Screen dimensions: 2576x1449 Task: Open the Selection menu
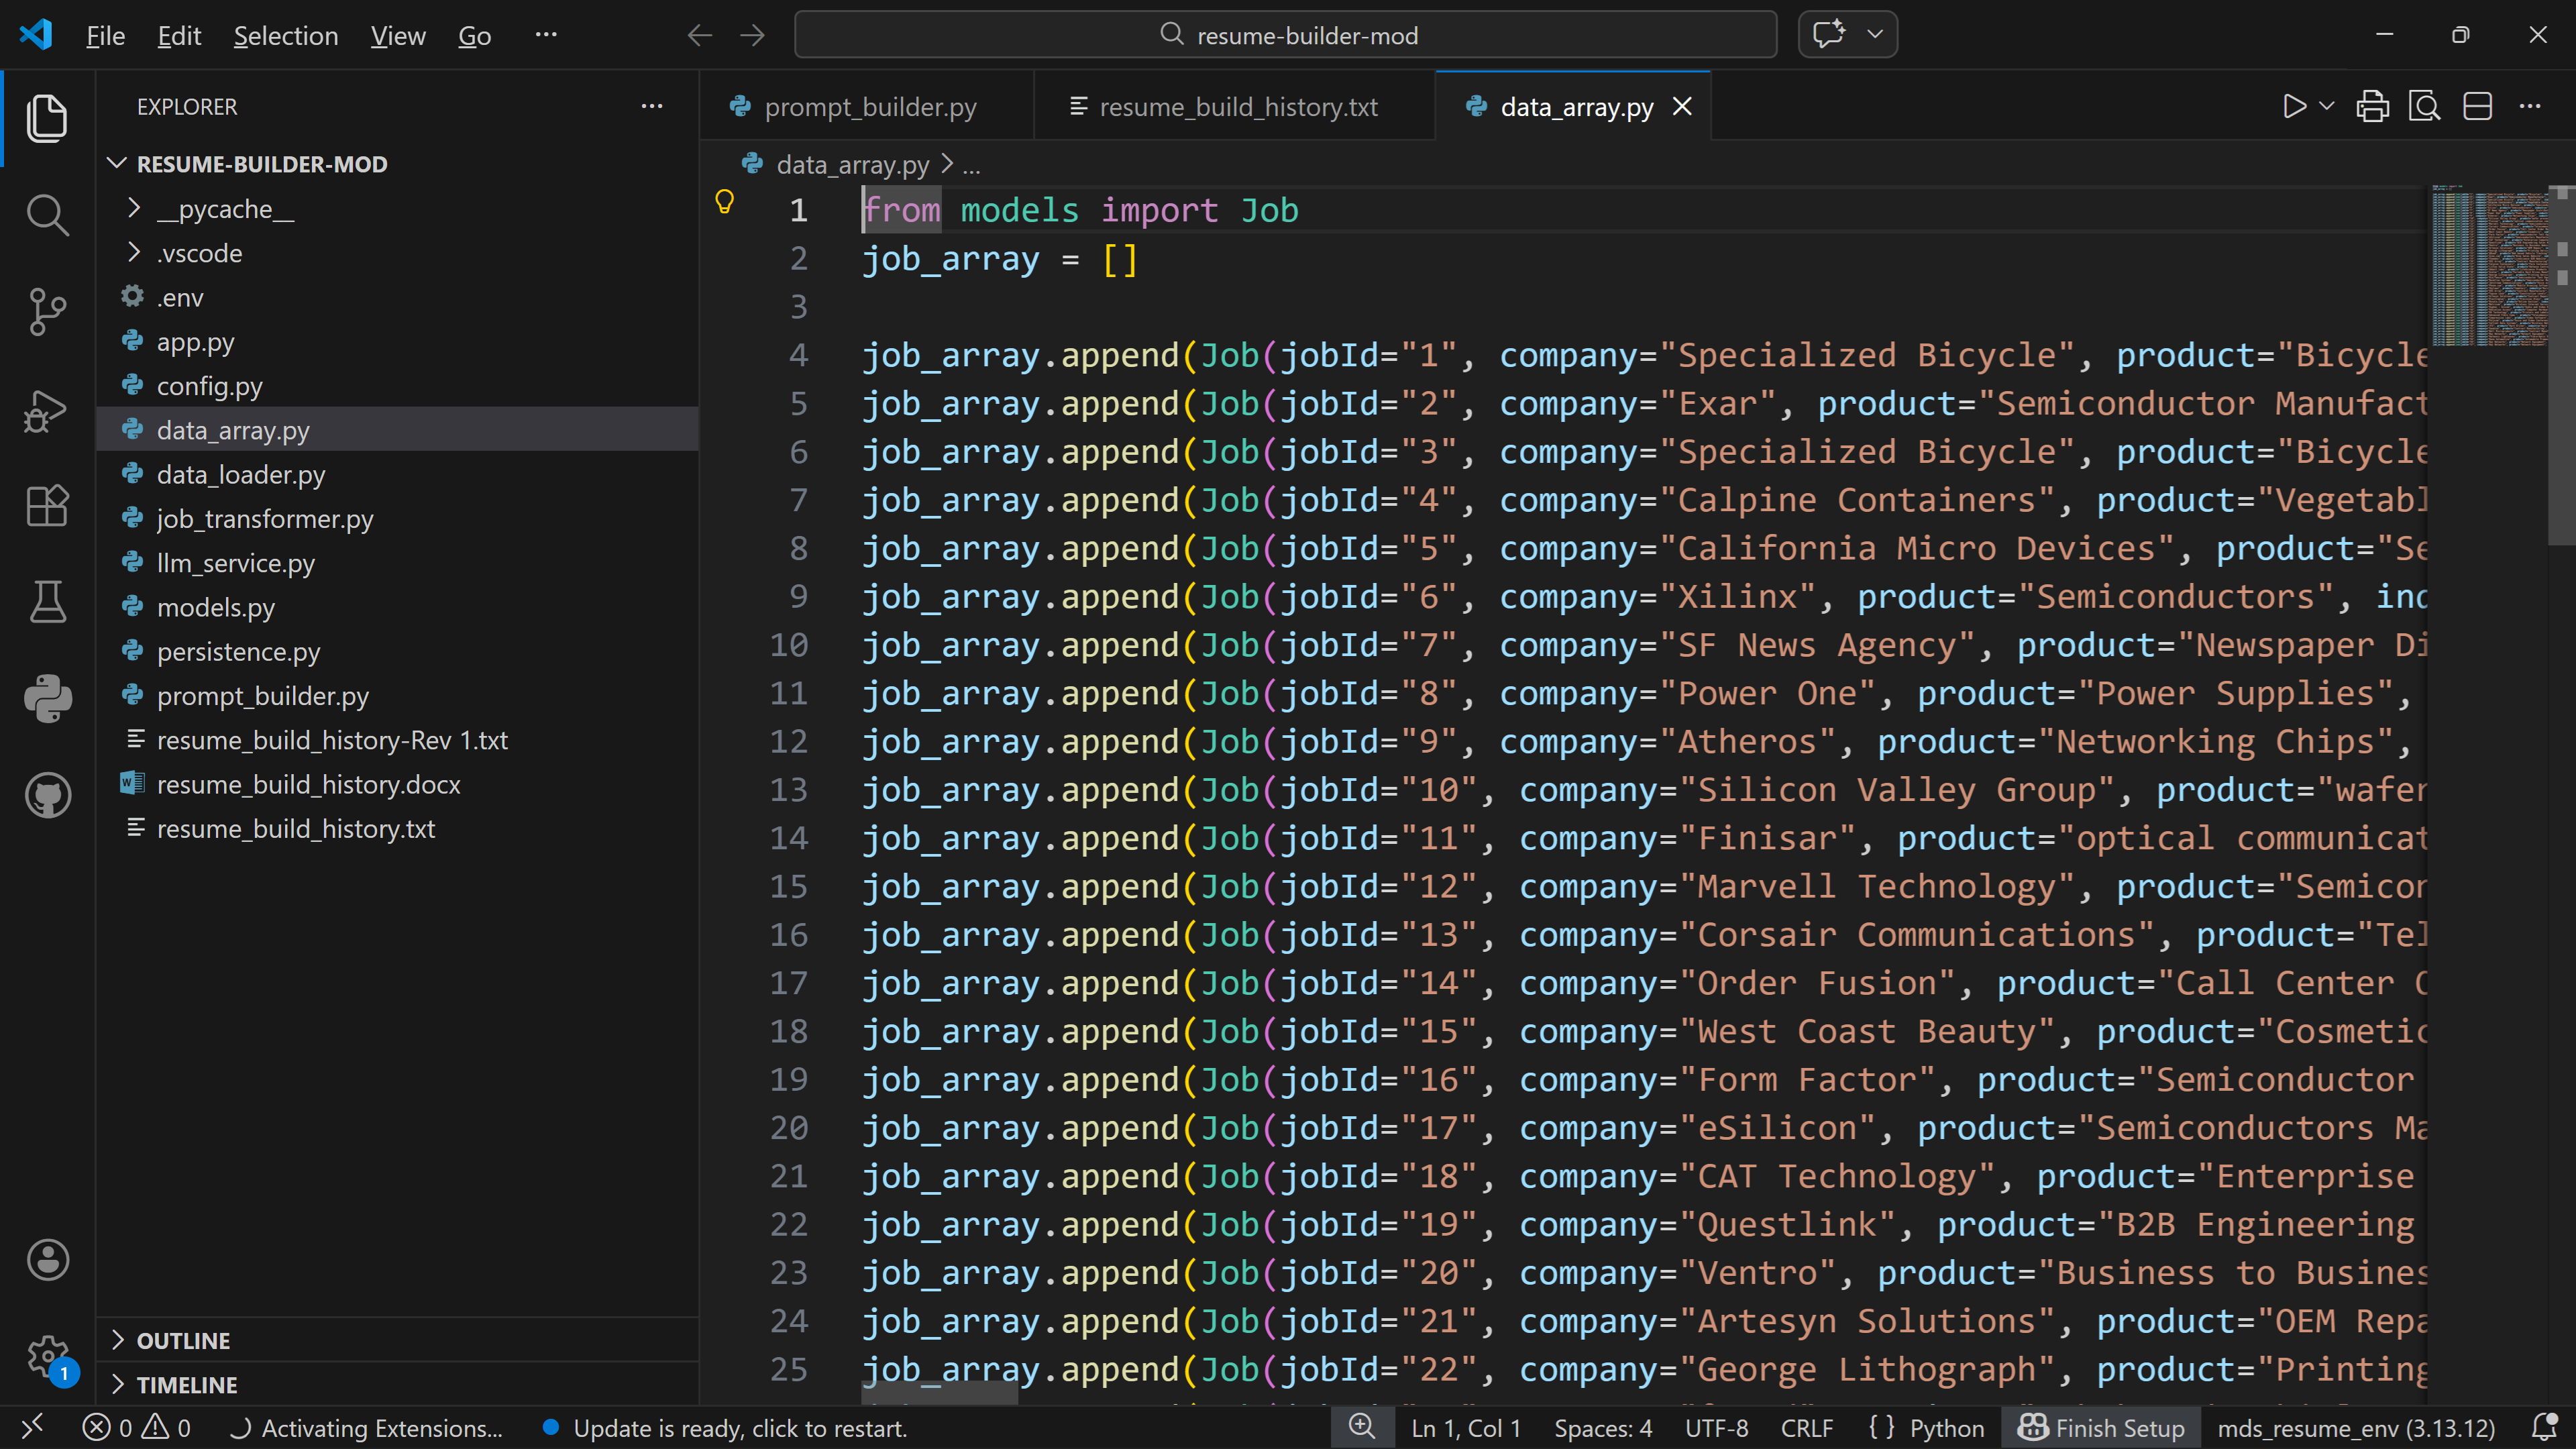[285, 36]
